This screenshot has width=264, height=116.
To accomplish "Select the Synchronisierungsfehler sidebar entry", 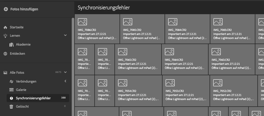I will (x=38, y=98).
